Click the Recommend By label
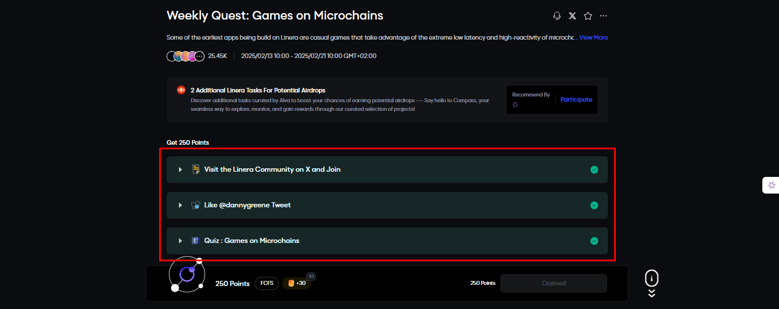This screenshot has height=309, width=779. (531, 95)
